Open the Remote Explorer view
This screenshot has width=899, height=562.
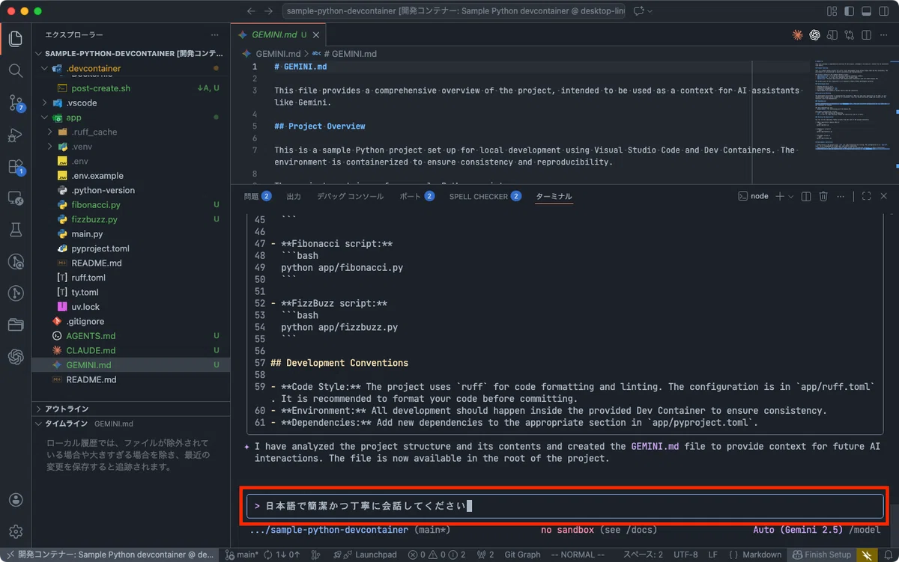click(16, 198)
